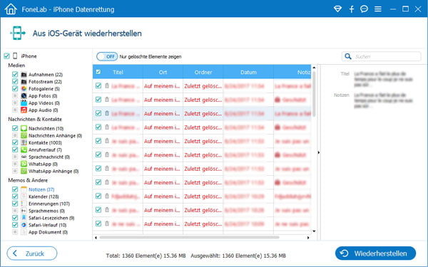The width and height of the screenshot is (428, 267).
Task: Toggle the select-all checkbox in table header
Action: tap(98, 72)
